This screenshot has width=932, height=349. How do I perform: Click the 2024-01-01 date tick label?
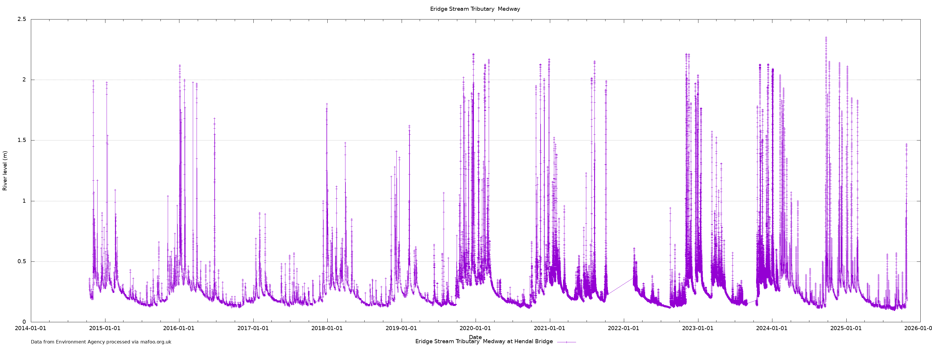tap(772, 328)
